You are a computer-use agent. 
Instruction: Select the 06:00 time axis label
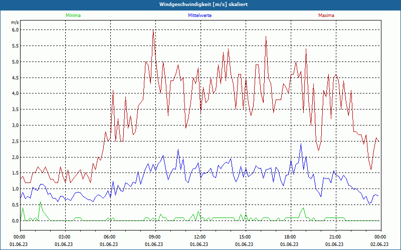pos(109,237)
